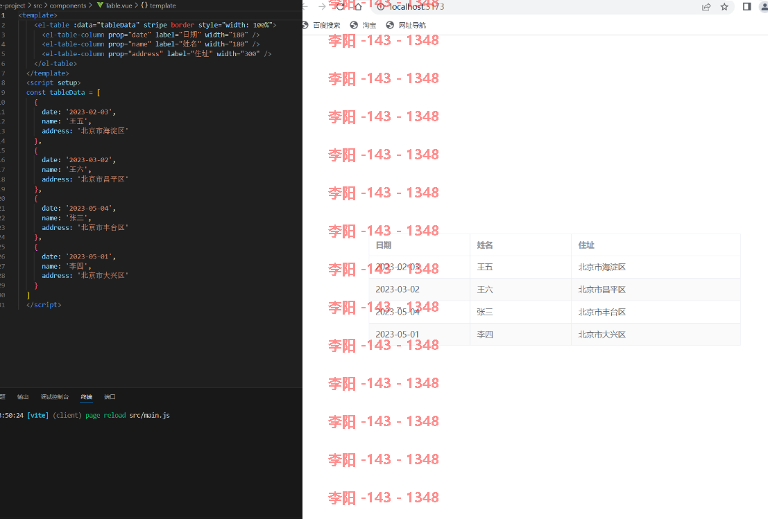
Task: Switch to the 输出 panel tab
Action: click(x=23, y=397)
